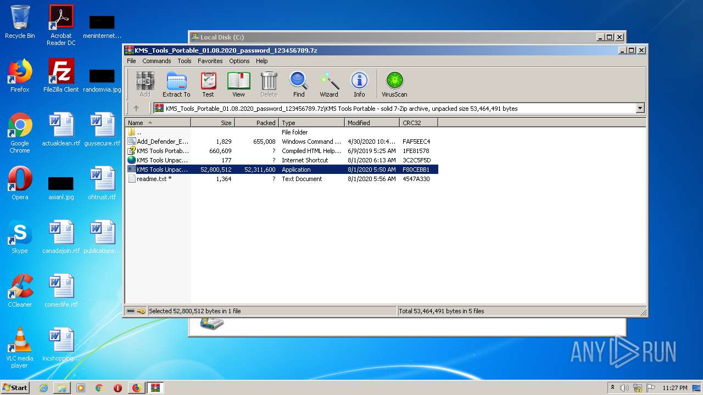Open Opera desktop shortcut
Screen dimensions: 703x395
pos(20,183)
